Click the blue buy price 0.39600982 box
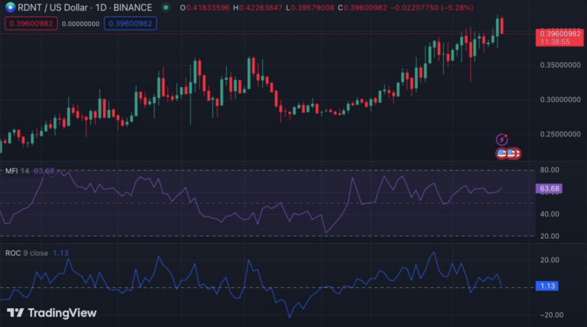This screenshot has width=587, height=327. point(130,23)
